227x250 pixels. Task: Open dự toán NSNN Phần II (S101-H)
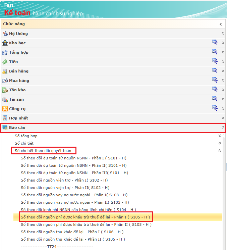pos(73,165)
